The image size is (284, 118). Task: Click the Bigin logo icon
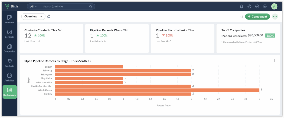point(7,6)
